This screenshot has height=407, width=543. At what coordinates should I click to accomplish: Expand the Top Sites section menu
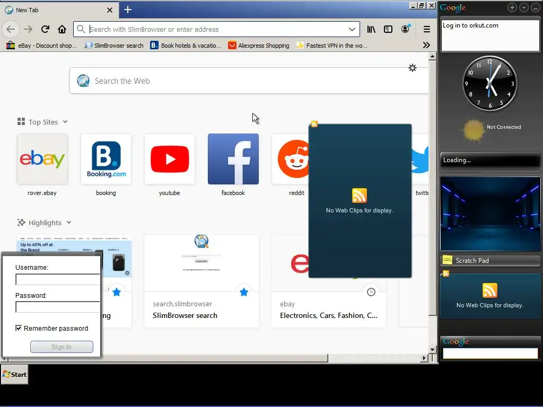coord(65,122)
